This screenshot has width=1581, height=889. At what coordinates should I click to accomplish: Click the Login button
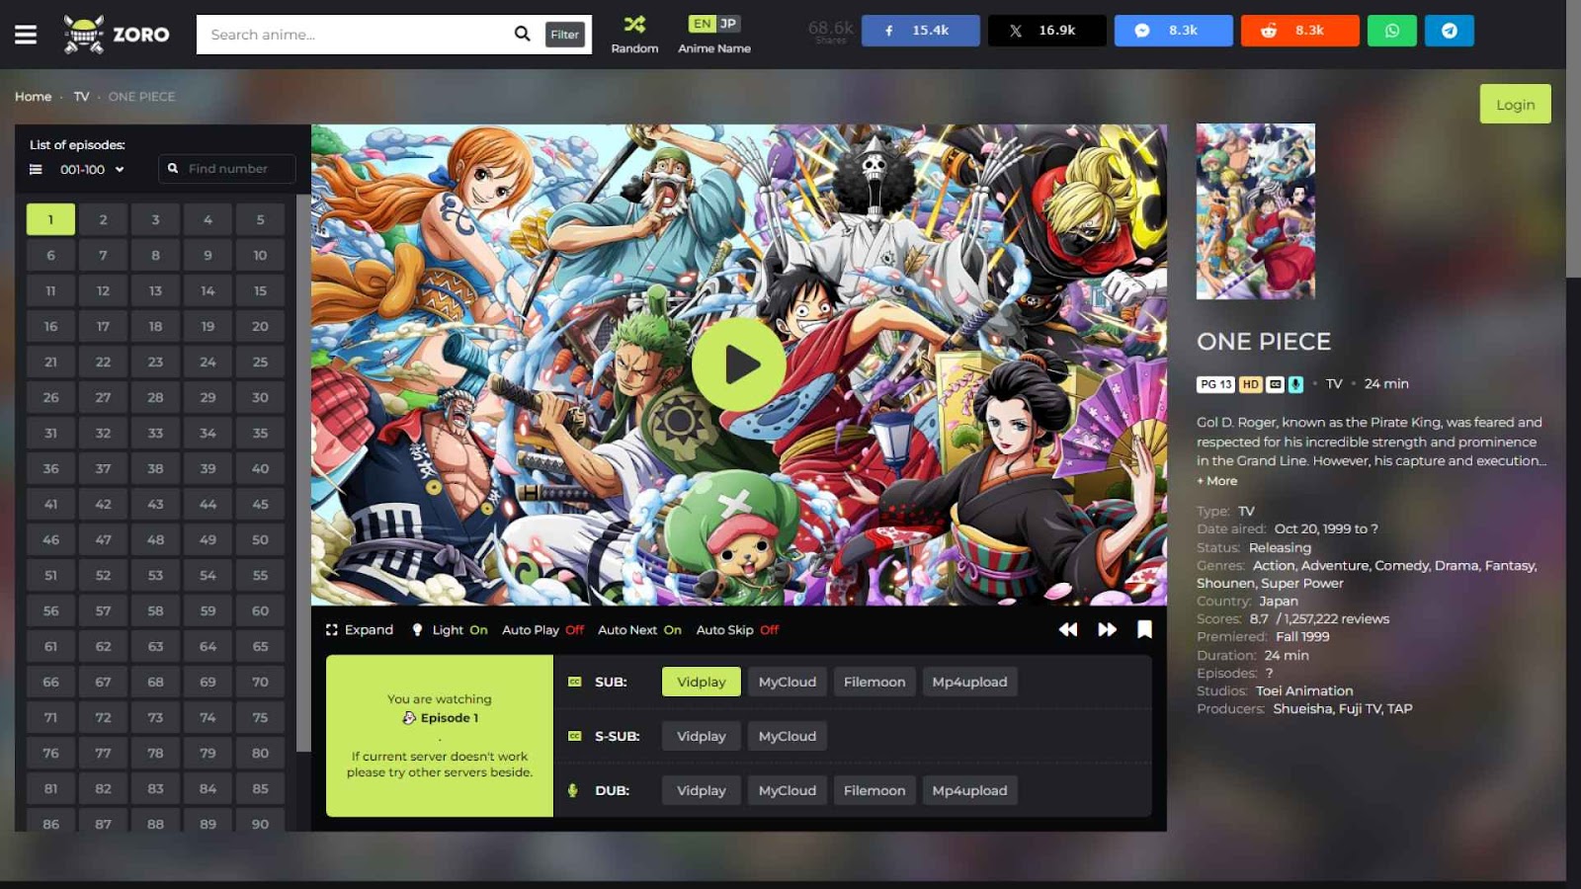point(1515,104)
